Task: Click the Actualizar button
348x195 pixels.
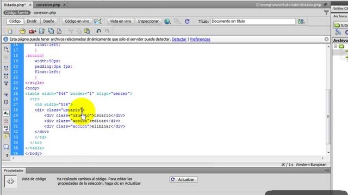Action: pos(183,179)
